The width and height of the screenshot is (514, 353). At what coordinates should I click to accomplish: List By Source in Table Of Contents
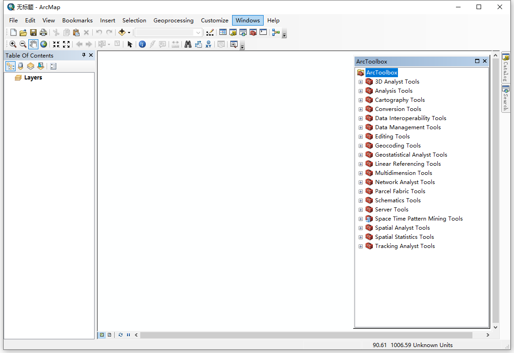tap(21, 66)
